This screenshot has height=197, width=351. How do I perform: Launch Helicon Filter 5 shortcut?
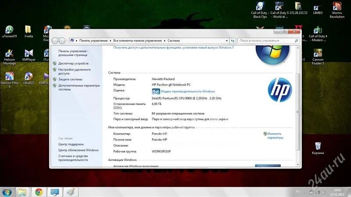9,80
